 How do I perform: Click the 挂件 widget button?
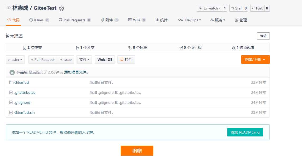point(126,60)
